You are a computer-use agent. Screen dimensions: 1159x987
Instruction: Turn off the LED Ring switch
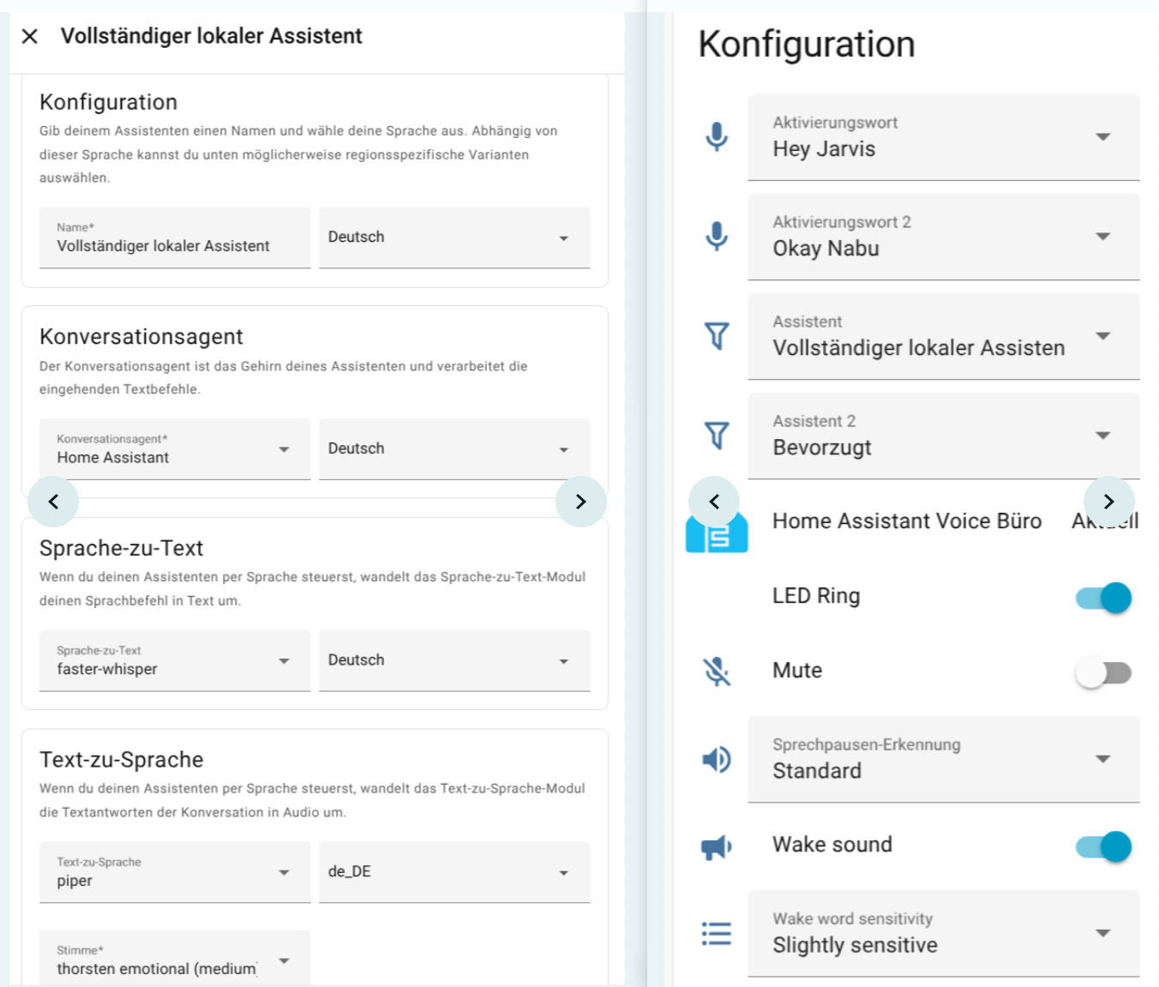pos(1103,598)
